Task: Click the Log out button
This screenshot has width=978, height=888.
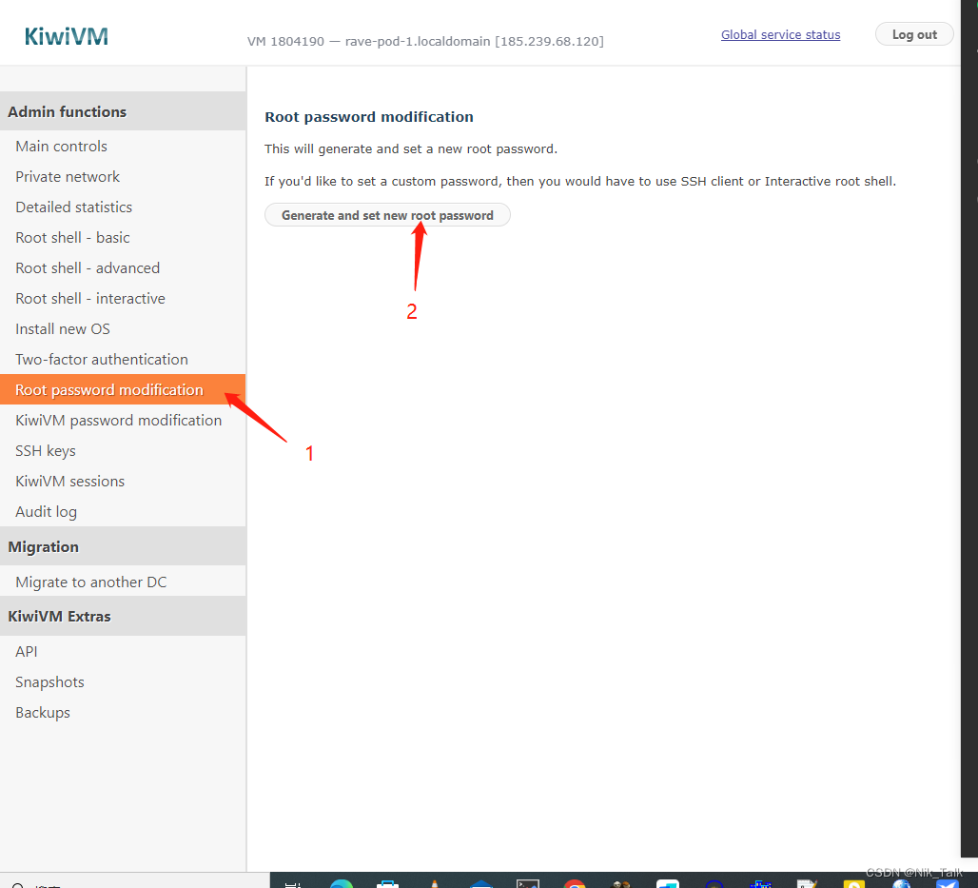Action: click(x=914, y=34)
